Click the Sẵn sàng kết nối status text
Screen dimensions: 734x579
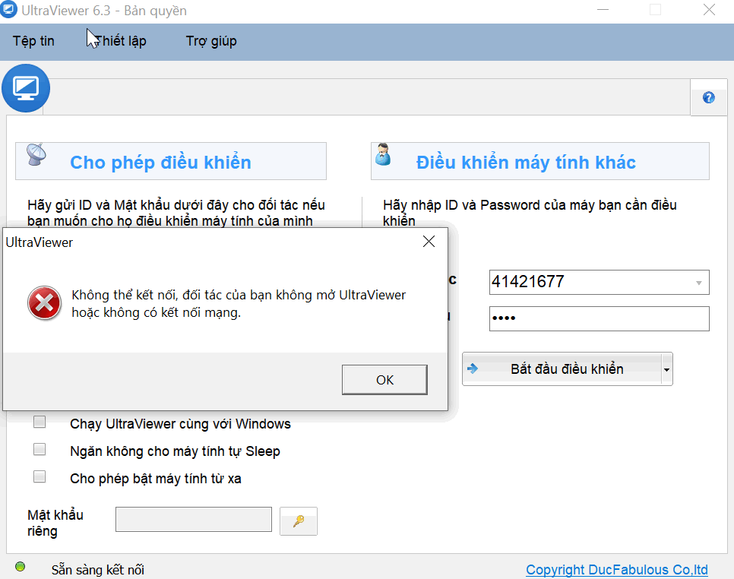click(x=98, y=570)
